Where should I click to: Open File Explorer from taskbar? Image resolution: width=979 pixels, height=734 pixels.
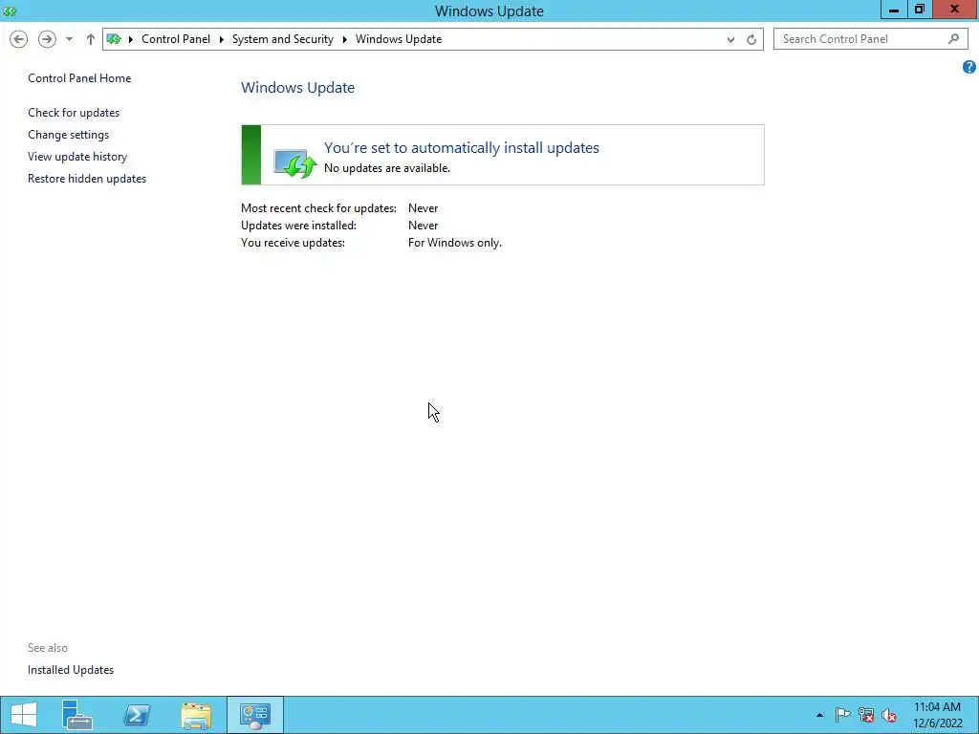[x=196, y=715]
